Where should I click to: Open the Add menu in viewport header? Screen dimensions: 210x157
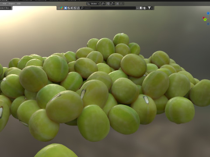(x=4, y=3)
